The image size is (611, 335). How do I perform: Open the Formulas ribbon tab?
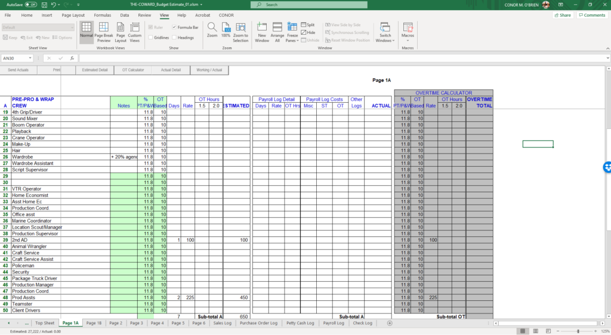(x=103, y=15)
